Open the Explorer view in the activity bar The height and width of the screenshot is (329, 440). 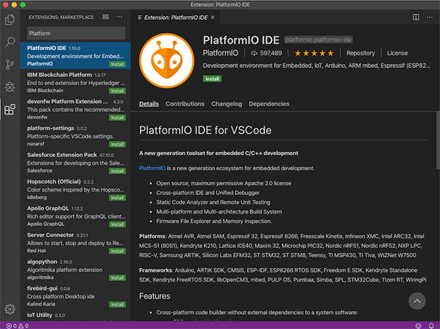pyautogui.click(x=10, y=20)
